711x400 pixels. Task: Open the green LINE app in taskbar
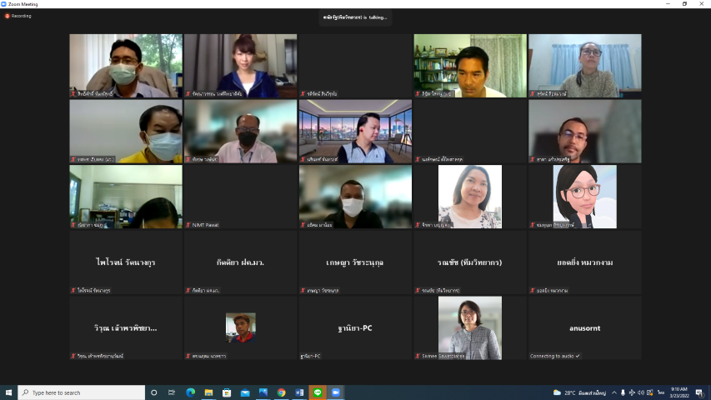pyautogui.click(x=318, y=392)
